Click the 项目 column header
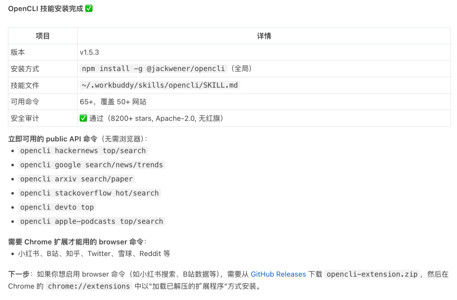The height and width of the screenshot is (300, 457). (x=43, y=36)
